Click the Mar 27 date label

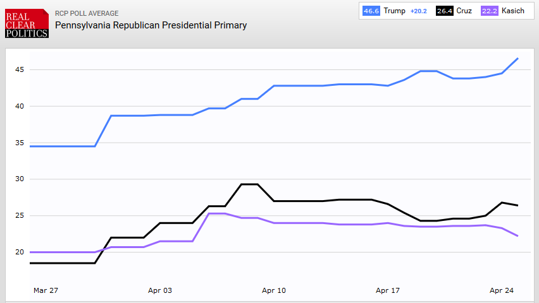point(44,290)
